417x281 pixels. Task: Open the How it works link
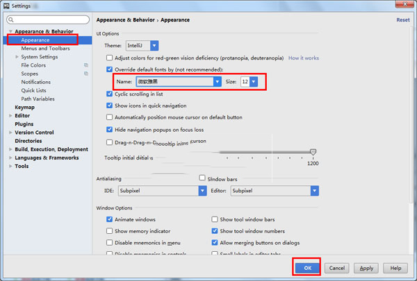click(304, 58)
